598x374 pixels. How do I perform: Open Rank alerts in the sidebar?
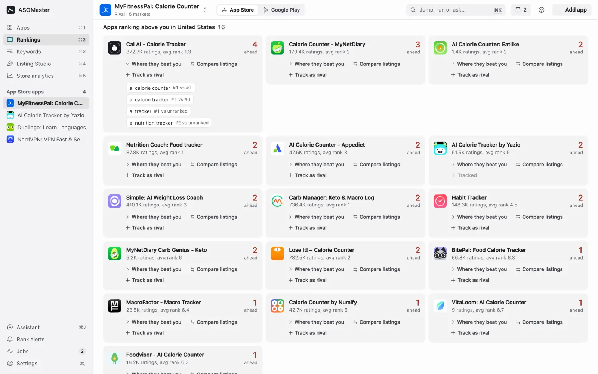pos(46,339)
